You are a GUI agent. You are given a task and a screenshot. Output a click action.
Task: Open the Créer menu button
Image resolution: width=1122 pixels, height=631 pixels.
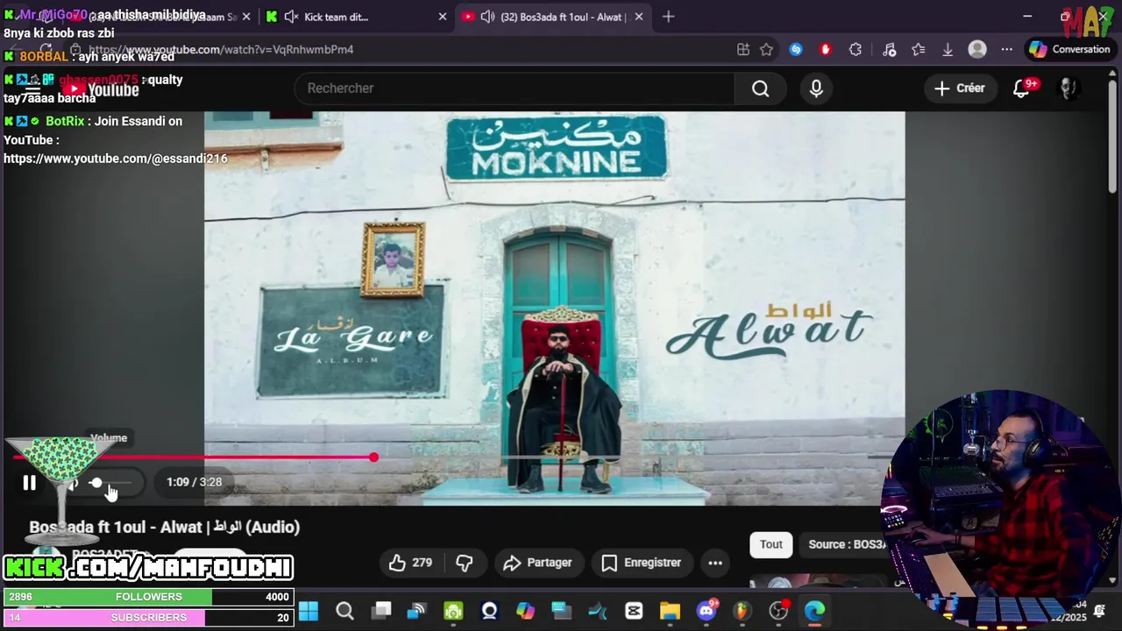tap(959, 89)
